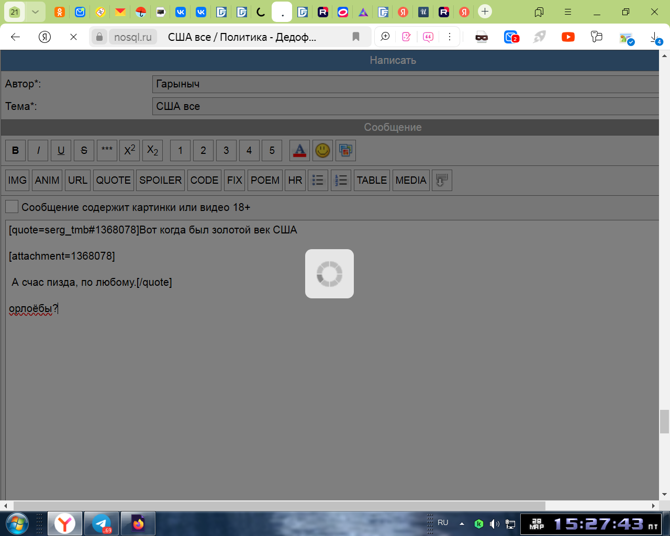Screen dimensions: 670x536
Task: Click the superscript X² button
Action: coord(130,151)
